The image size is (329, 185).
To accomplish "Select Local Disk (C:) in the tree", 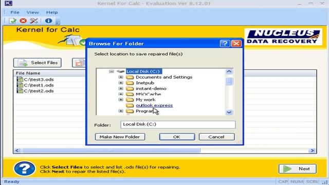I will (x=144, y=71).
